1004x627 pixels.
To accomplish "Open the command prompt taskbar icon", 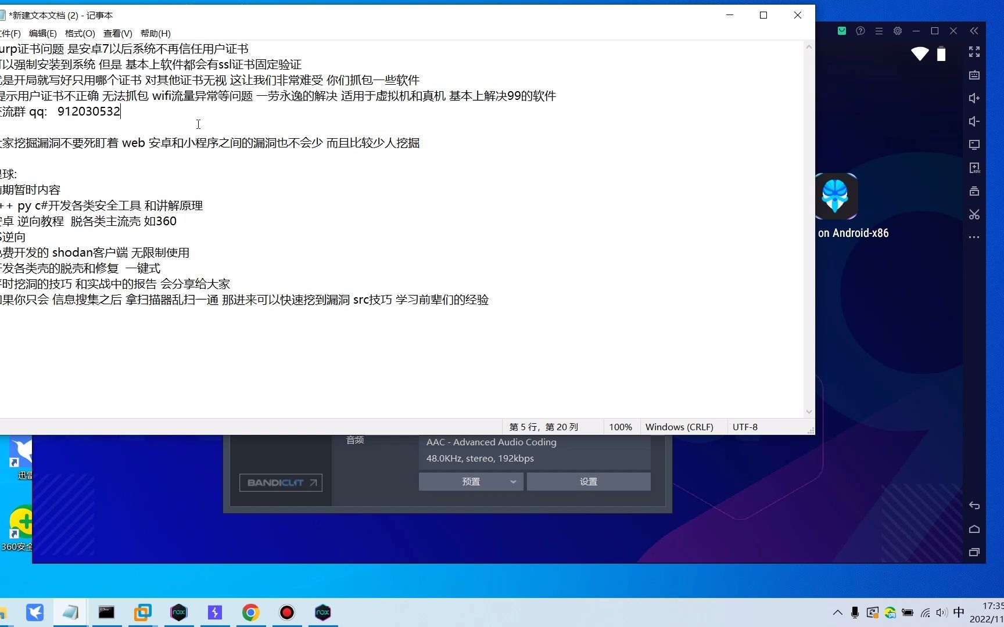I will pos(106,612).
